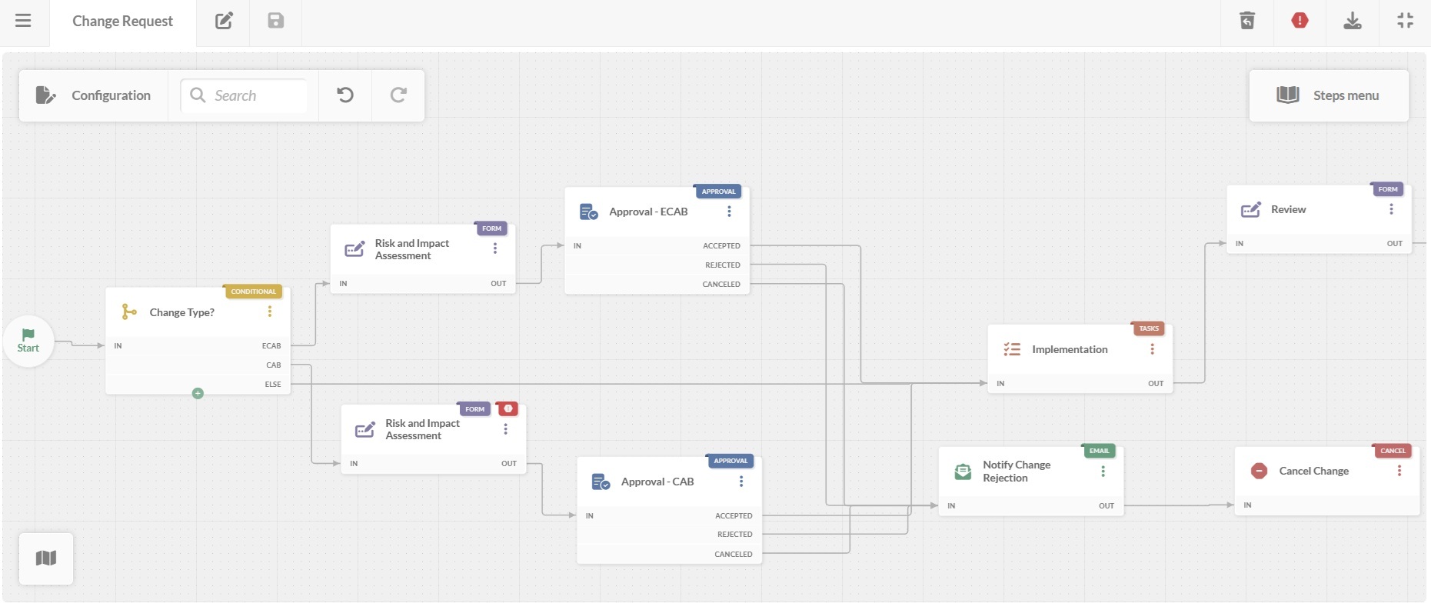The height and width of the screenshot is (610, 1431).
Task: Click ACCEPTED output on Approval - ECAB
Action: 721,246
